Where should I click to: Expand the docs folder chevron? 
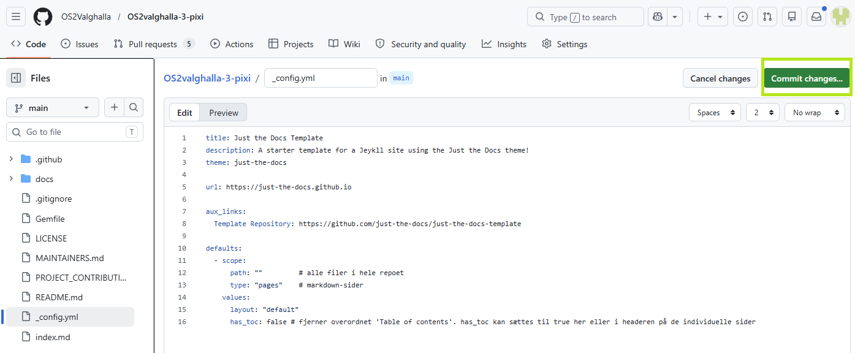[x=11, y=179]
